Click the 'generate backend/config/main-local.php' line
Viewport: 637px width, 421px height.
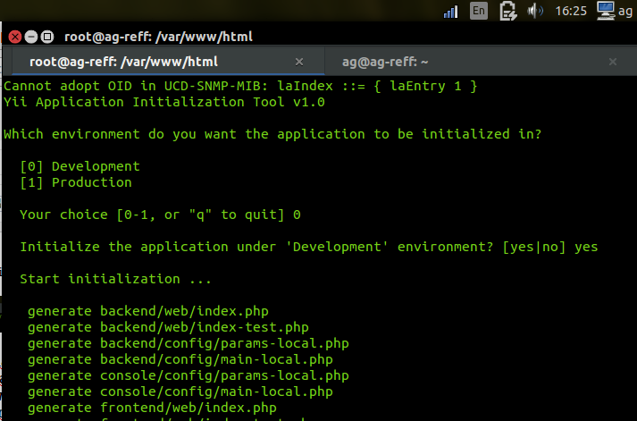180,359
